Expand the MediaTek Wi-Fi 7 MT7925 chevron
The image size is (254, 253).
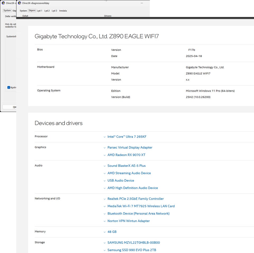pos(105,206)
